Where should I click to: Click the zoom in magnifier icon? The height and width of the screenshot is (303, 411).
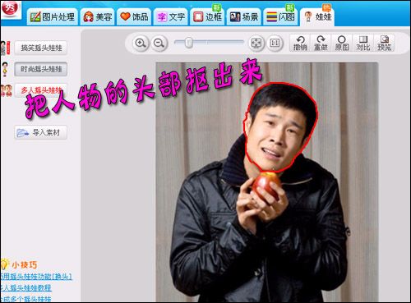[x=141, y=44]
